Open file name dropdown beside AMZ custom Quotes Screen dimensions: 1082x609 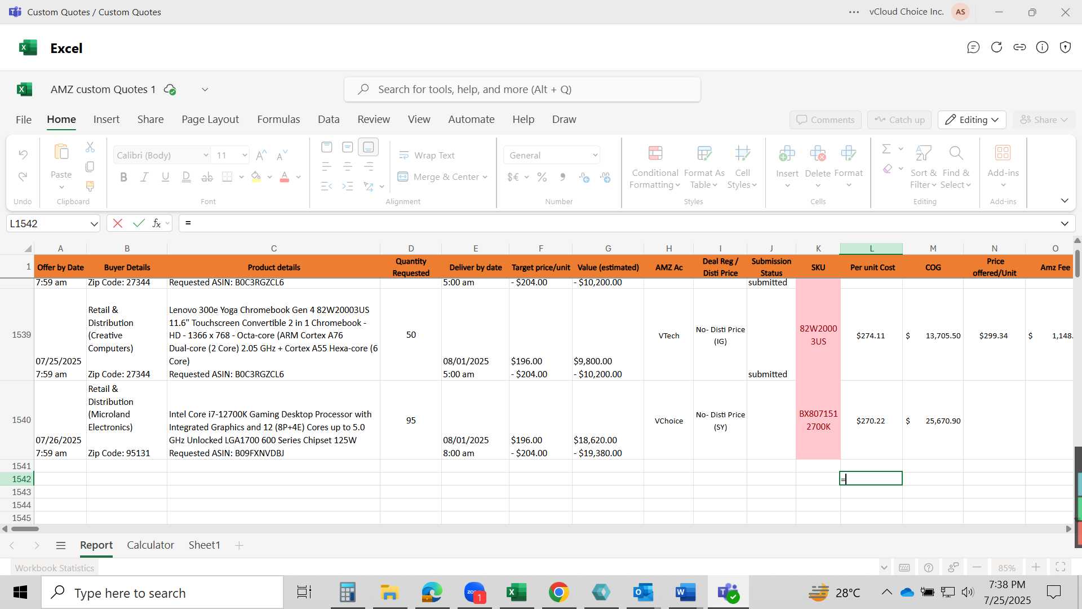click(x=205, y=90)
